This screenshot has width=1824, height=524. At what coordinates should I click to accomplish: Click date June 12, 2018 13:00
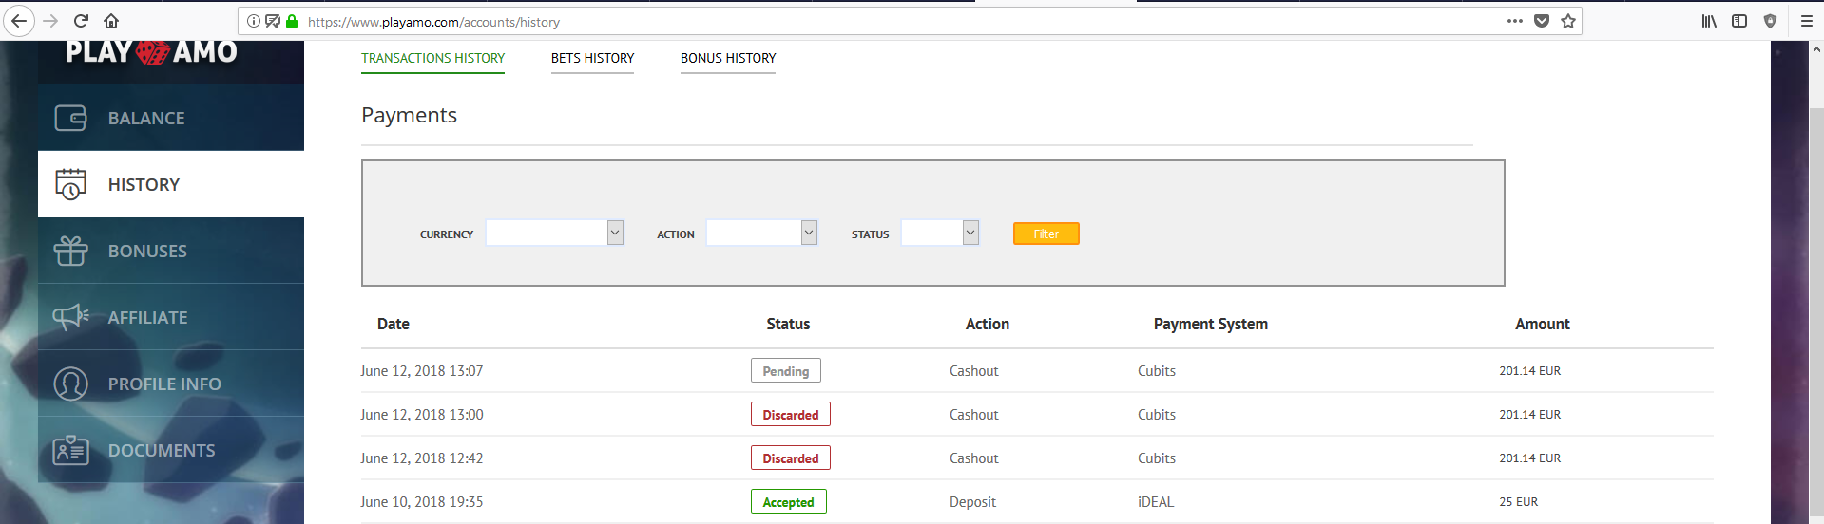pyautogui.click(x=422, y=415)
